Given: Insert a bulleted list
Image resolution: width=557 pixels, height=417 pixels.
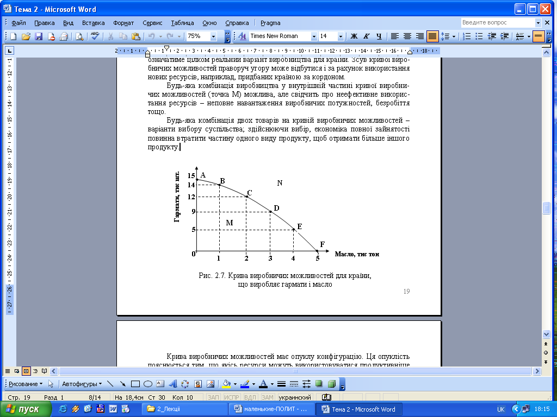Looking at the screenshot, I should coord(479,36).
